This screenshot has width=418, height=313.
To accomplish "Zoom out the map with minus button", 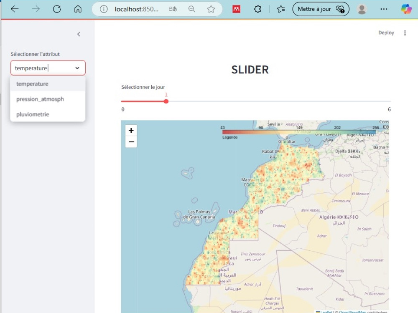I will (x=131, y=142).
